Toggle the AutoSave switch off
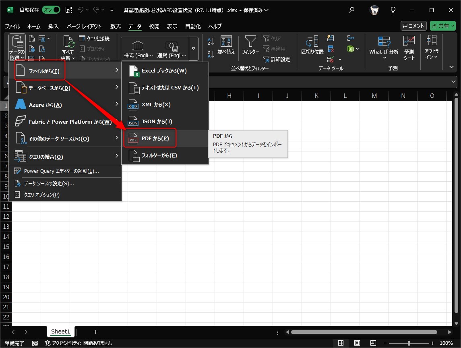 51,10
